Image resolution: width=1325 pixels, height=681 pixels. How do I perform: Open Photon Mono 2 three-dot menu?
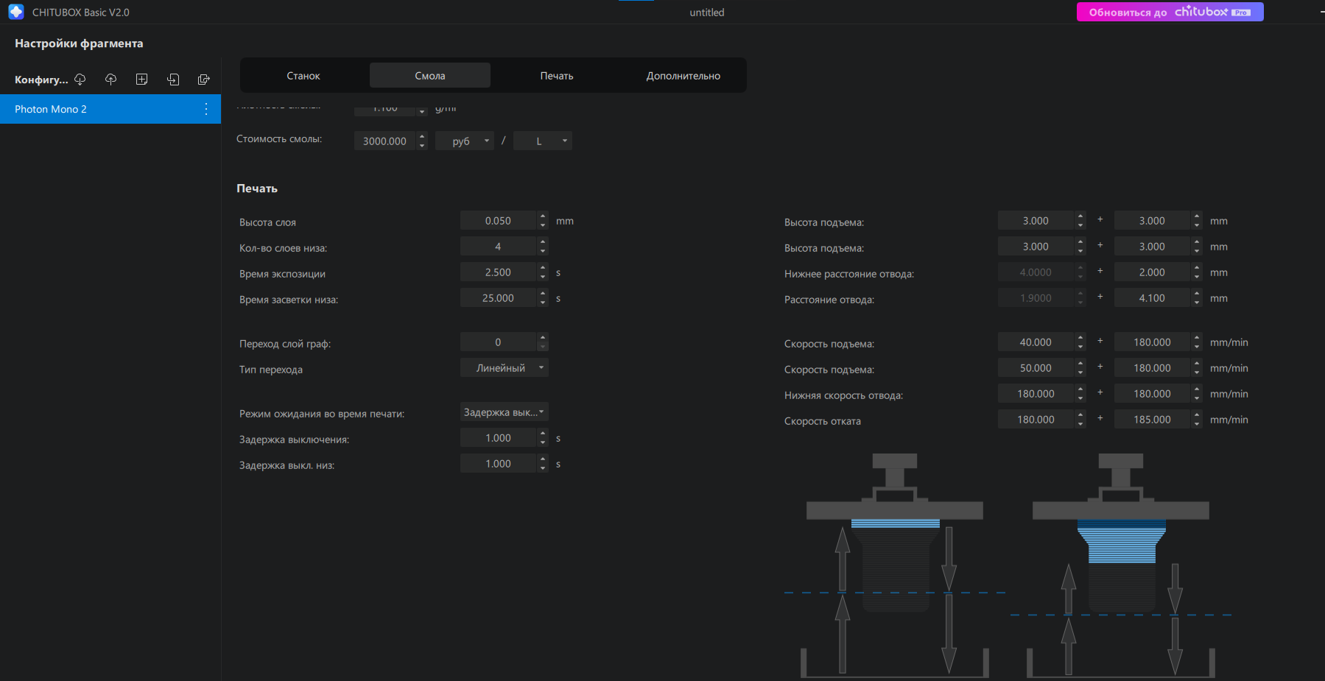[x=206, y=109]
